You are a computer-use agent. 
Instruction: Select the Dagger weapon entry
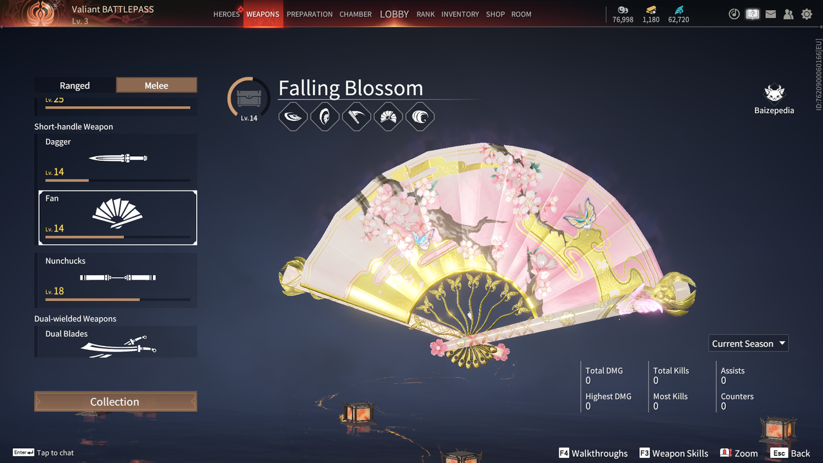(116, 161)
